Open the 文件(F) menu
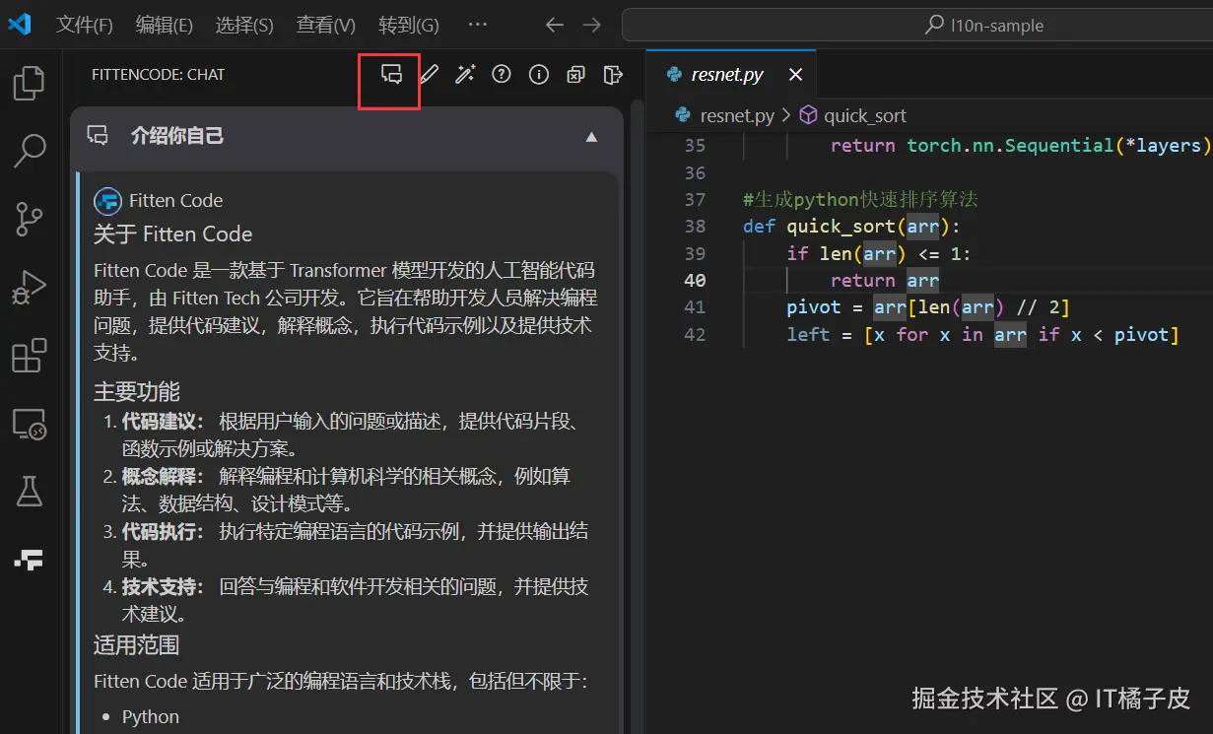Viewport: 1213px width, 734px height. coord(85,25)
